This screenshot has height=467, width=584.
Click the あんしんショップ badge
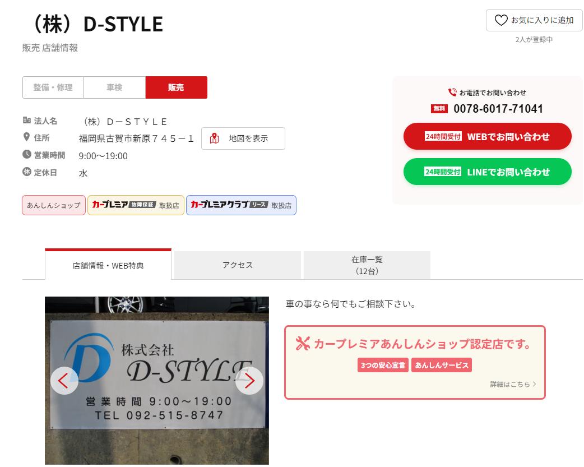coord(54,205)
